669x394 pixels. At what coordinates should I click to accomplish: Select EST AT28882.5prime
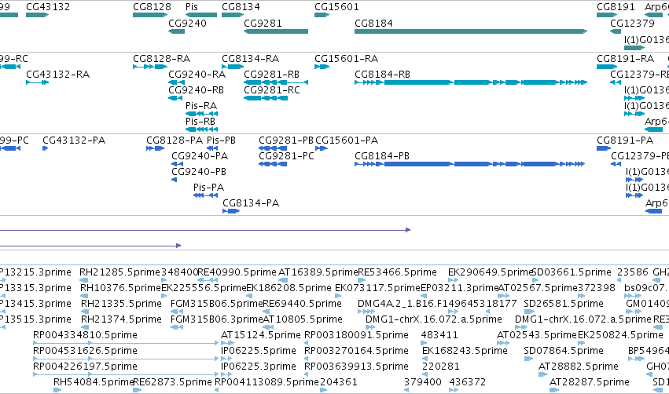pyautogui.click(x=542, y=374)
